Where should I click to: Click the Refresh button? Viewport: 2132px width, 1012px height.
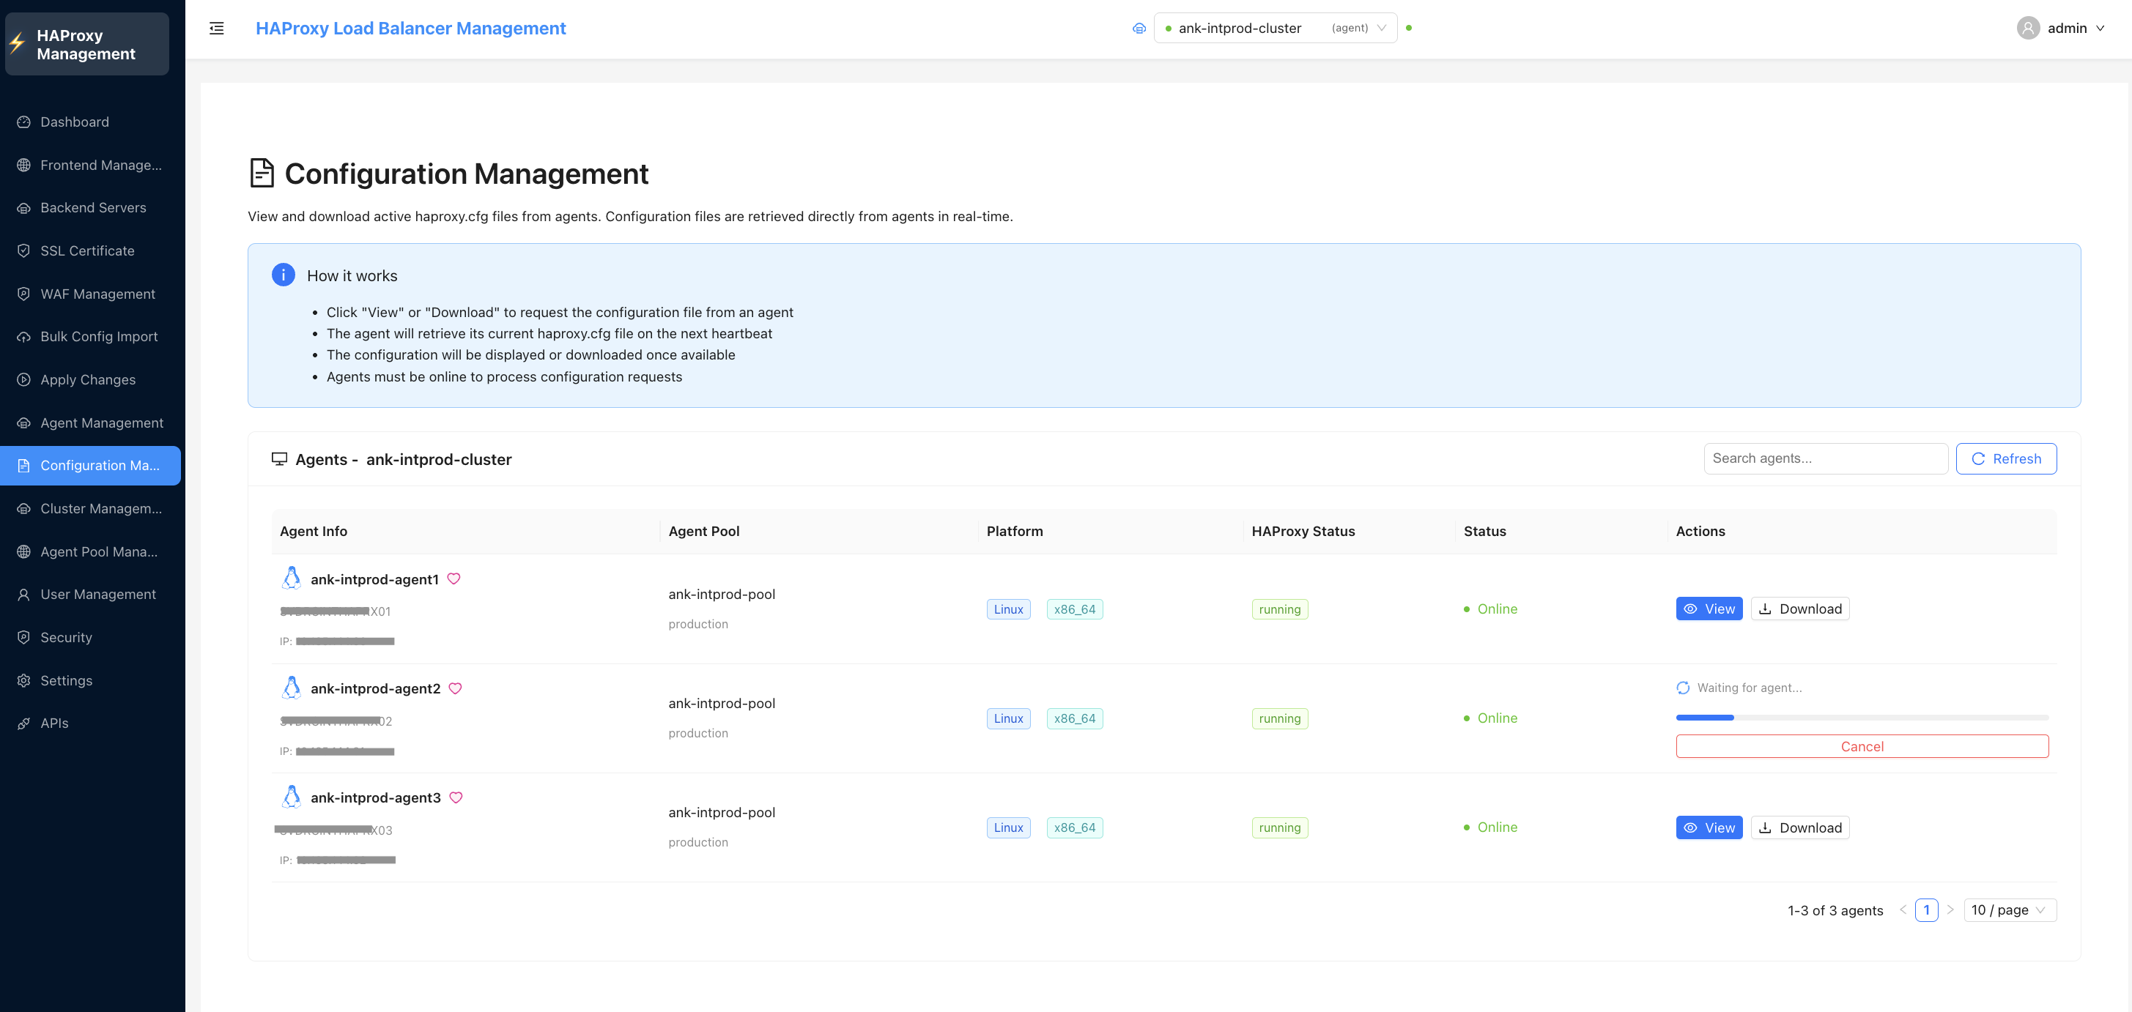click(x=2006, y=458)
